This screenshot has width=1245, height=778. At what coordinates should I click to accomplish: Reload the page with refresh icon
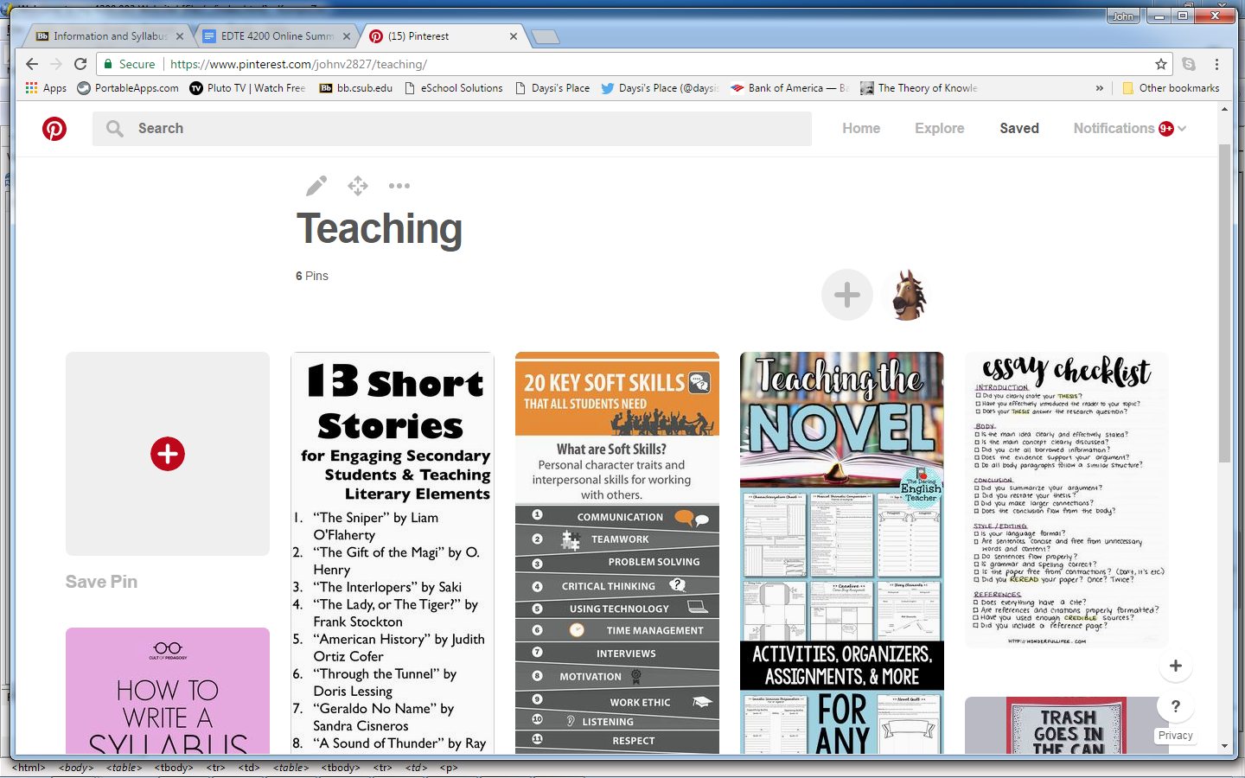[80, 64]
